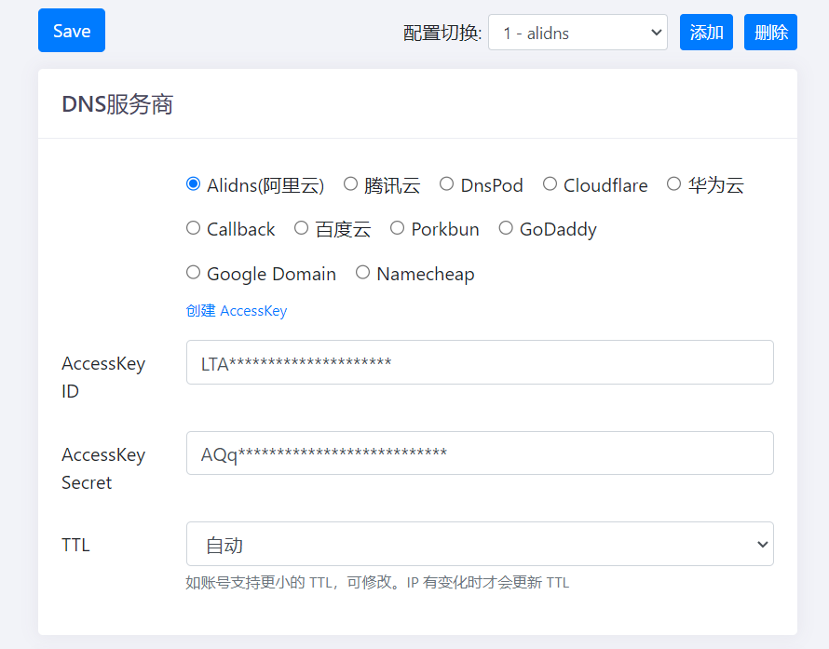The width and height of the screenshot is (829, 649).
Task: Choose Namecheap as DNS provider
Action: coord(363,273)
